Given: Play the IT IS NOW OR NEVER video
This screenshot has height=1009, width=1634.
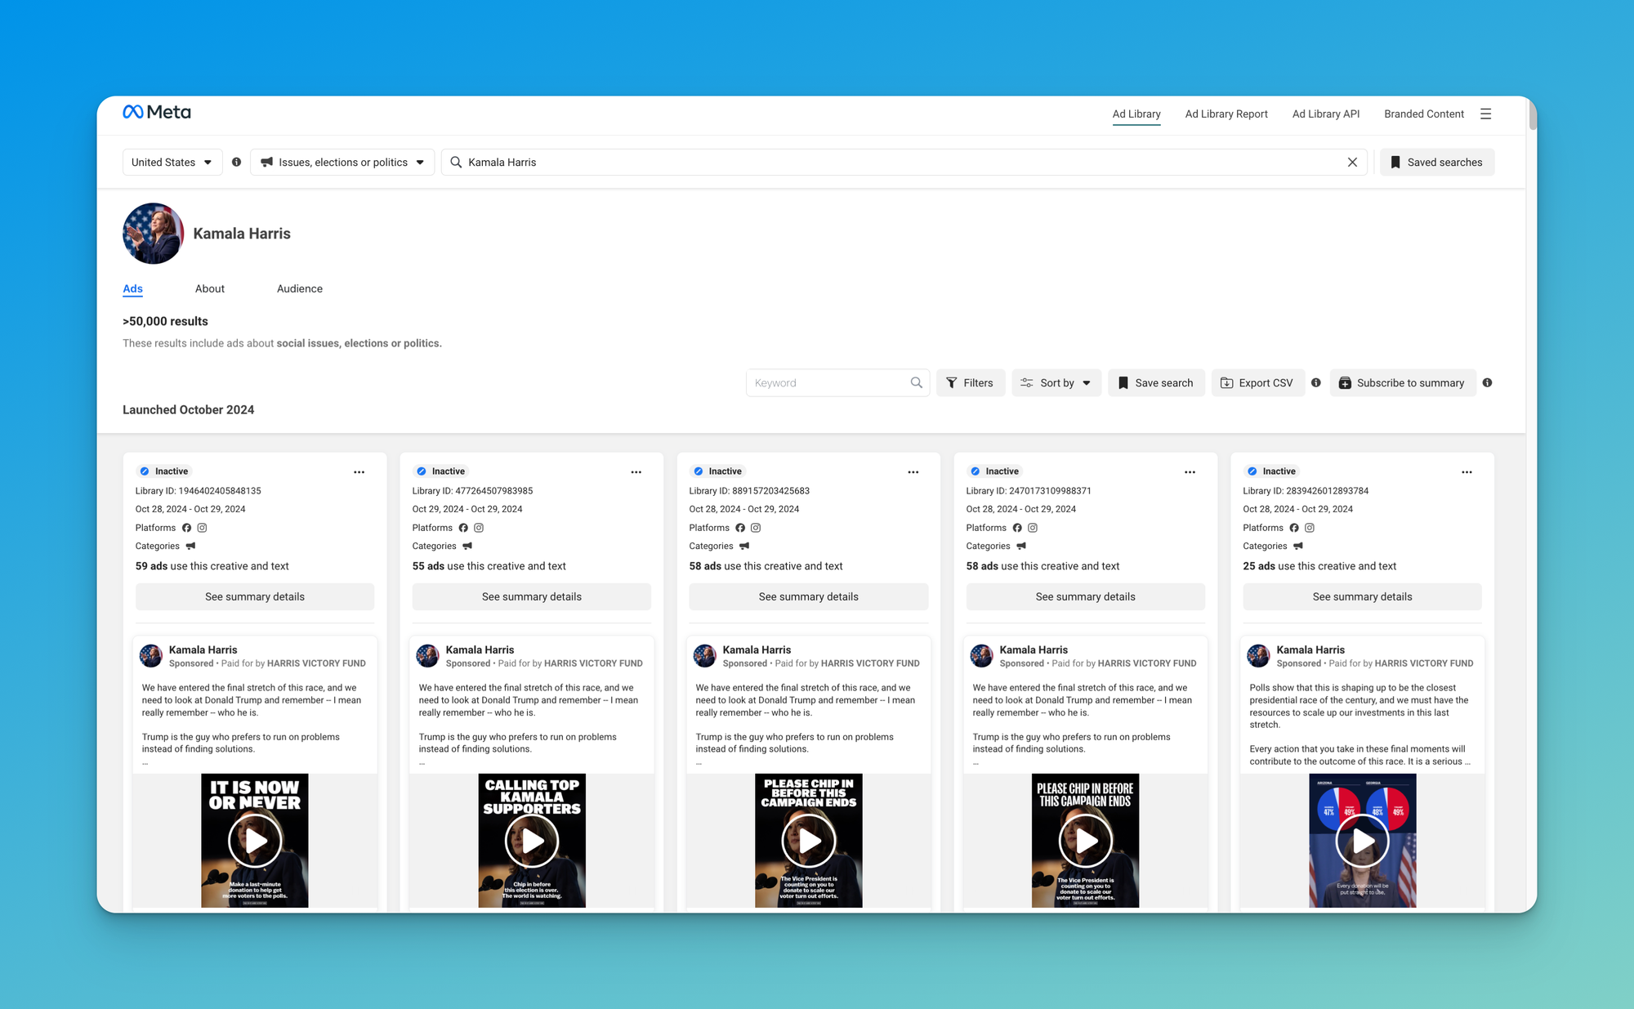Looking at the screenshot, I should click(x=255, y=841).
